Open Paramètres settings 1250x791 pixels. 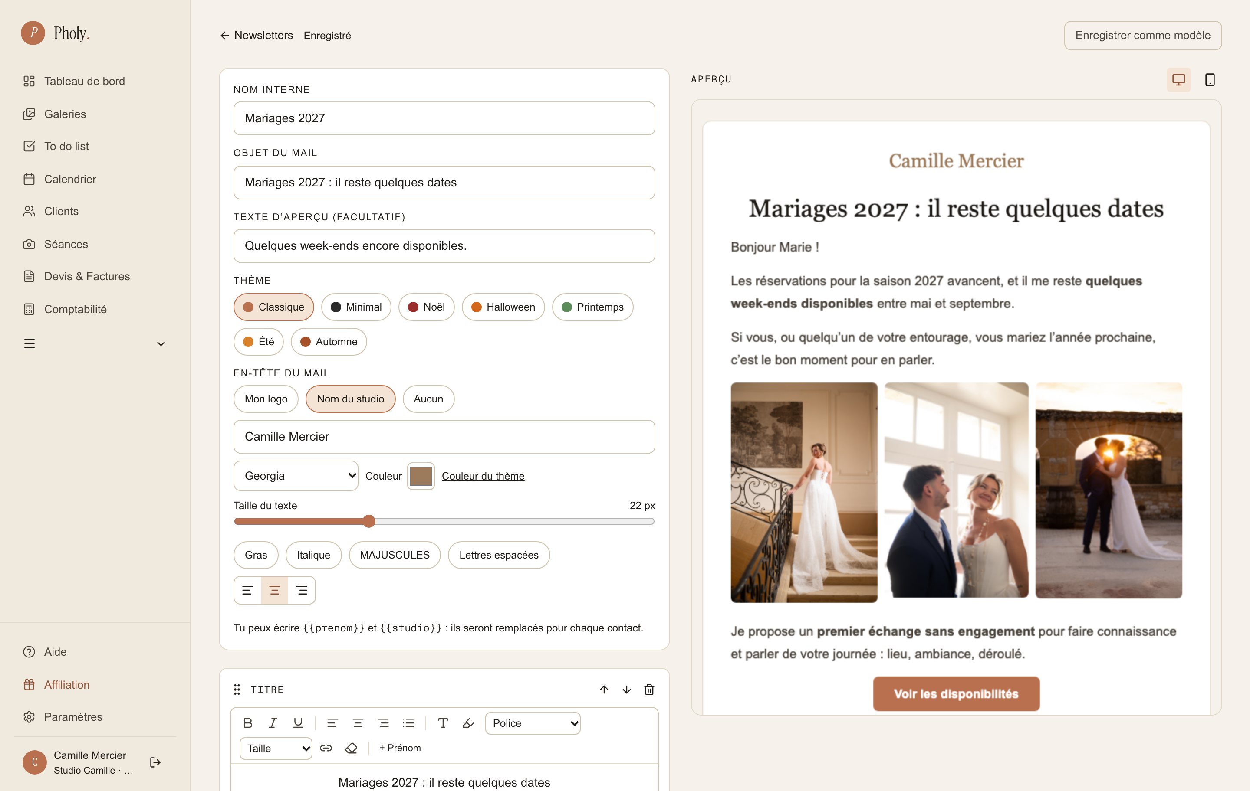[x=63, y=717]
